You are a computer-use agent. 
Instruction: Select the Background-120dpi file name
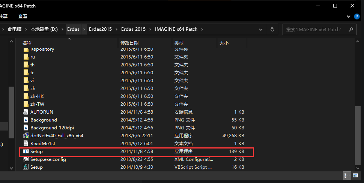52,128
